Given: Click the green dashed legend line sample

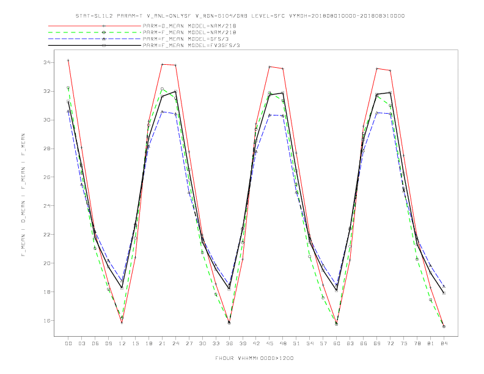Looking at the screenshot, I should point(95,32).
